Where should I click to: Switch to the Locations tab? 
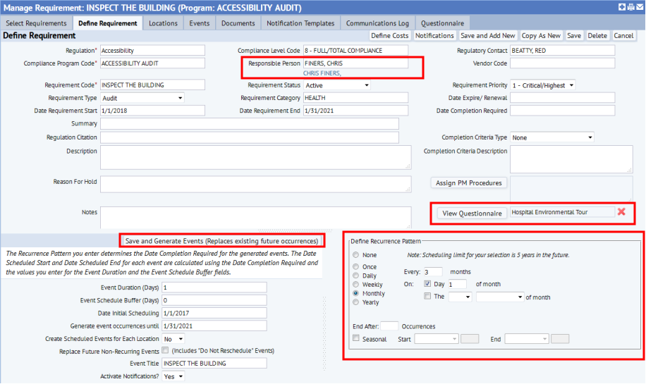[x=163, y=23]
